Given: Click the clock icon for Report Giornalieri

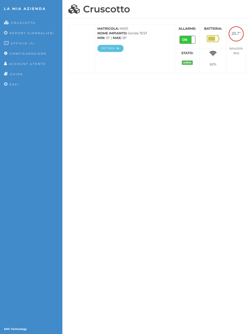Looking at the screenshot, I should [6, 33].
